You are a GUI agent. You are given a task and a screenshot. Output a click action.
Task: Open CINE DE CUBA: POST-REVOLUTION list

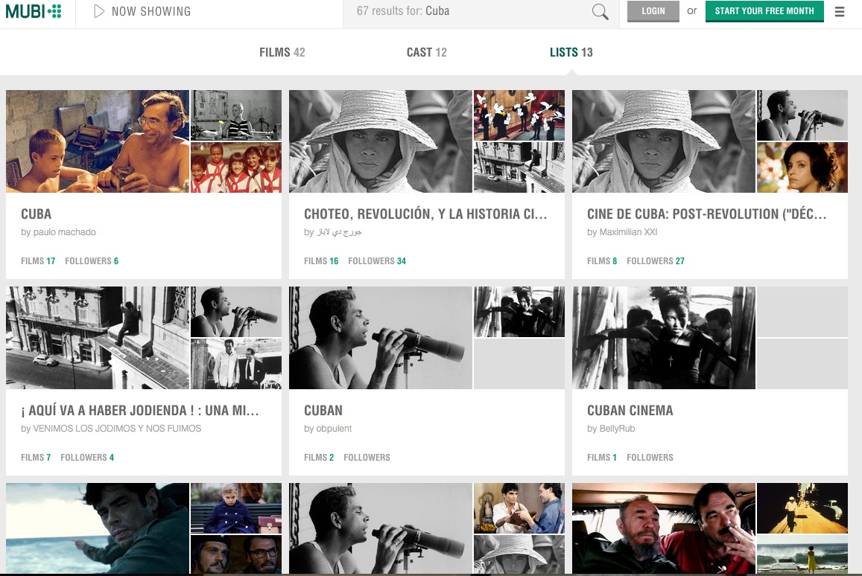706,214
